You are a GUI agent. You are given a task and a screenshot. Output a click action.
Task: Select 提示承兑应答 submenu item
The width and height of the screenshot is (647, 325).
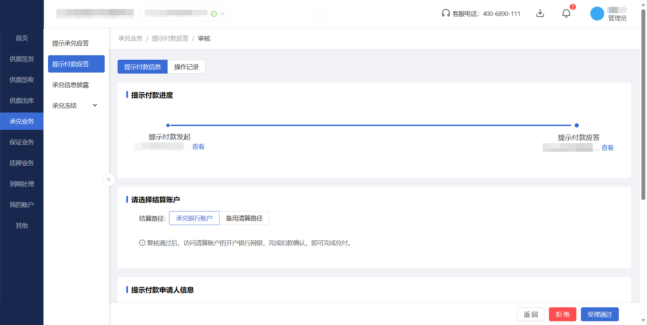coord(76,43)
